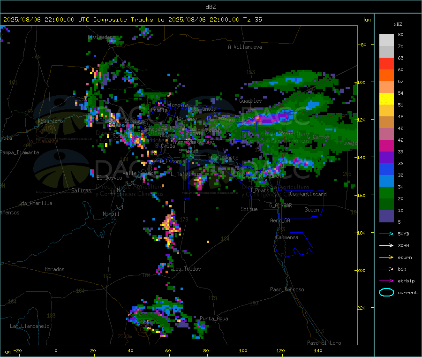This screenshot has height=357, width=422.
Task: Click the '-80' vertical axis tick label
Action: click(362, 45)
